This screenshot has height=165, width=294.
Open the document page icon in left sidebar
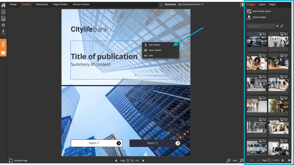[3, 12]
